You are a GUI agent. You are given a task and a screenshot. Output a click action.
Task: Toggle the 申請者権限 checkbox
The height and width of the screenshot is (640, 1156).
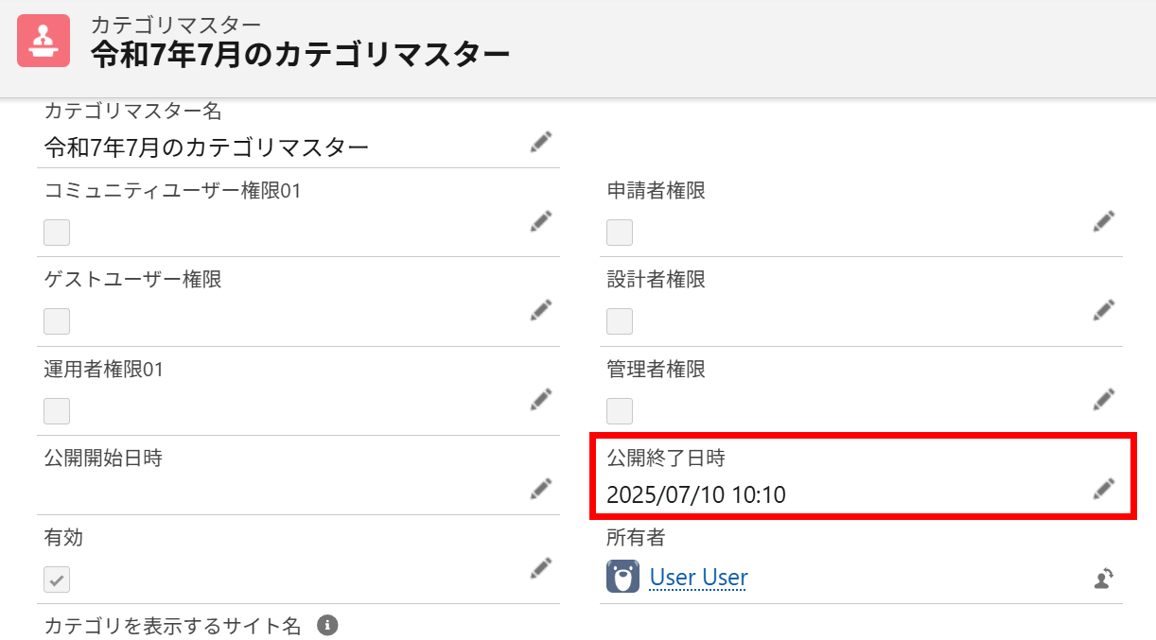tap(619, 233)
